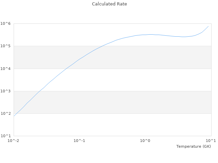Click the left starting point of the blue curve
This screenshot has width=218, height=163.
pyautogui.click(x=14, y=116)
